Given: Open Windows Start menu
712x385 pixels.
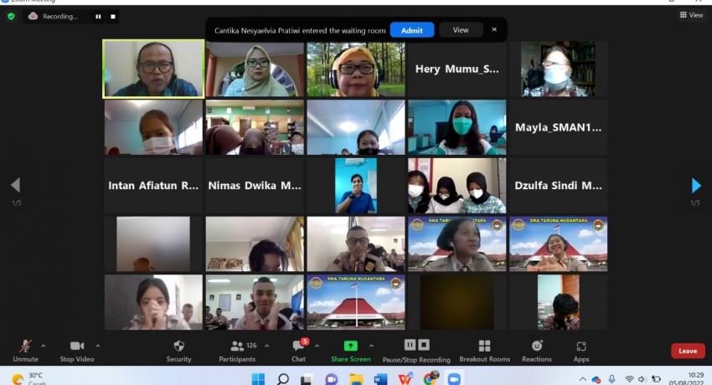Looking at the screenshot, I should click(258, 378).
